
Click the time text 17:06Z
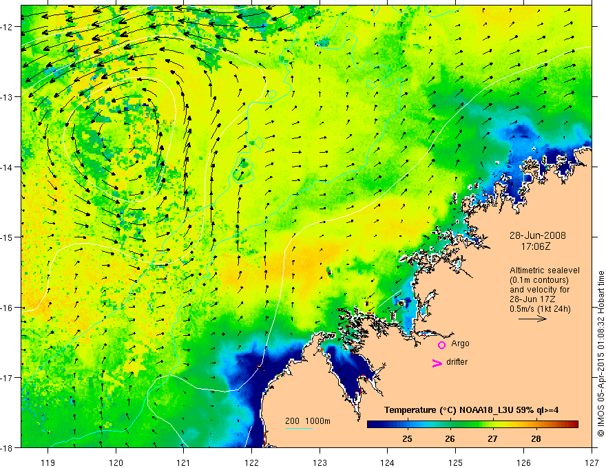point(536,246)
